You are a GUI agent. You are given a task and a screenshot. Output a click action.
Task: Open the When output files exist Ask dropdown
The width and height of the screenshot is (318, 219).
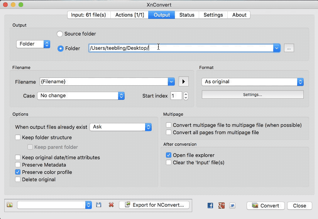pyautogui.click(x=121, y=127)
